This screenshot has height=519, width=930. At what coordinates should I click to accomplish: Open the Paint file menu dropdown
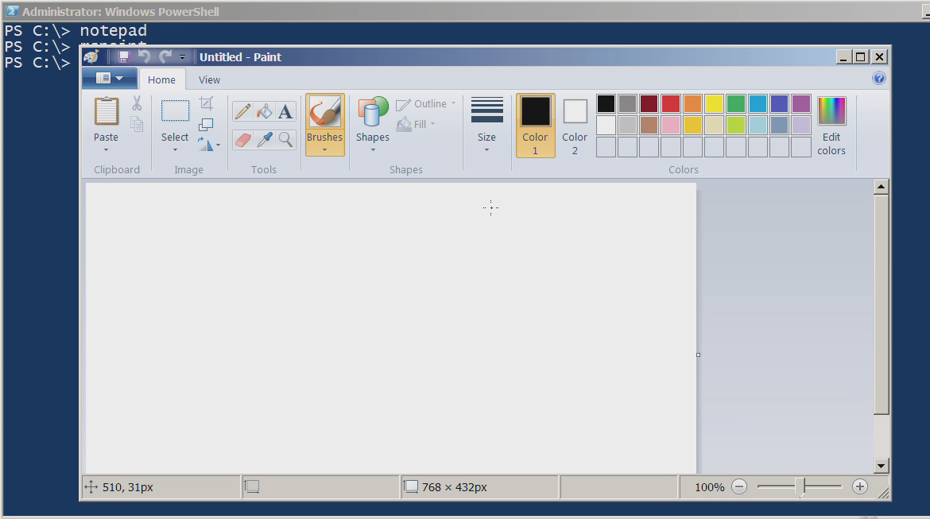tap(110, 79)
